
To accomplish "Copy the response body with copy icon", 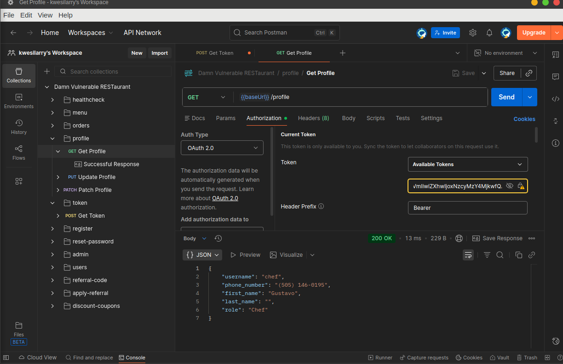I will [x=519, y=255].
